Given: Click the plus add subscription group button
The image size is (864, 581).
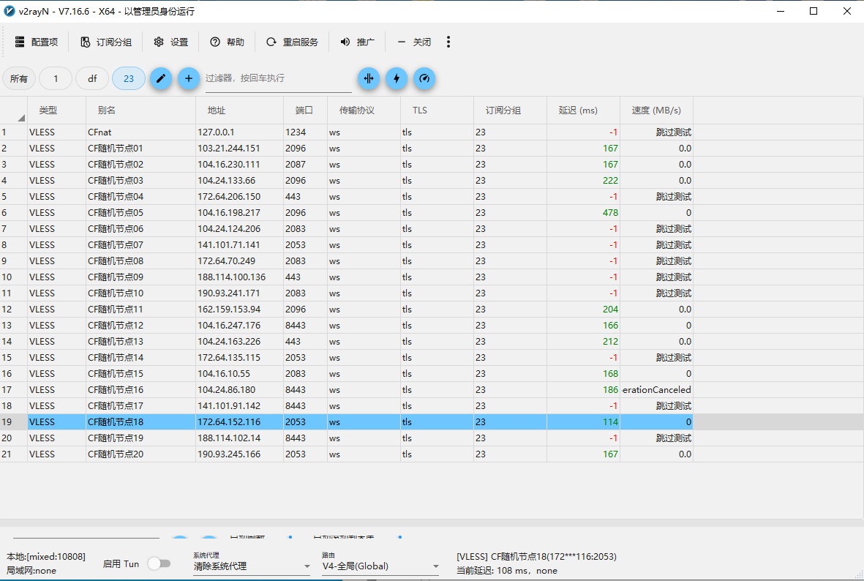Looking at the screenshot, I should click(188, 78).
